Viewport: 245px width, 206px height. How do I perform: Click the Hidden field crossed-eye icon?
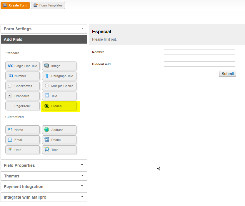pos(46,106)
